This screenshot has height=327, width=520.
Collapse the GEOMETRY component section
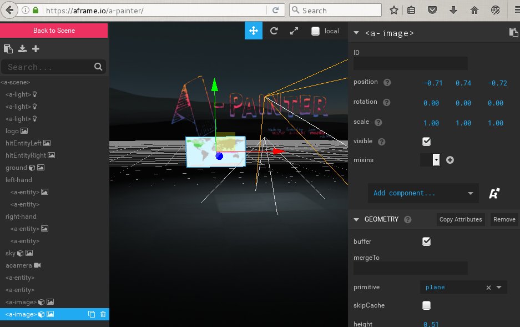pyautogui.click(x=356, y=219)
